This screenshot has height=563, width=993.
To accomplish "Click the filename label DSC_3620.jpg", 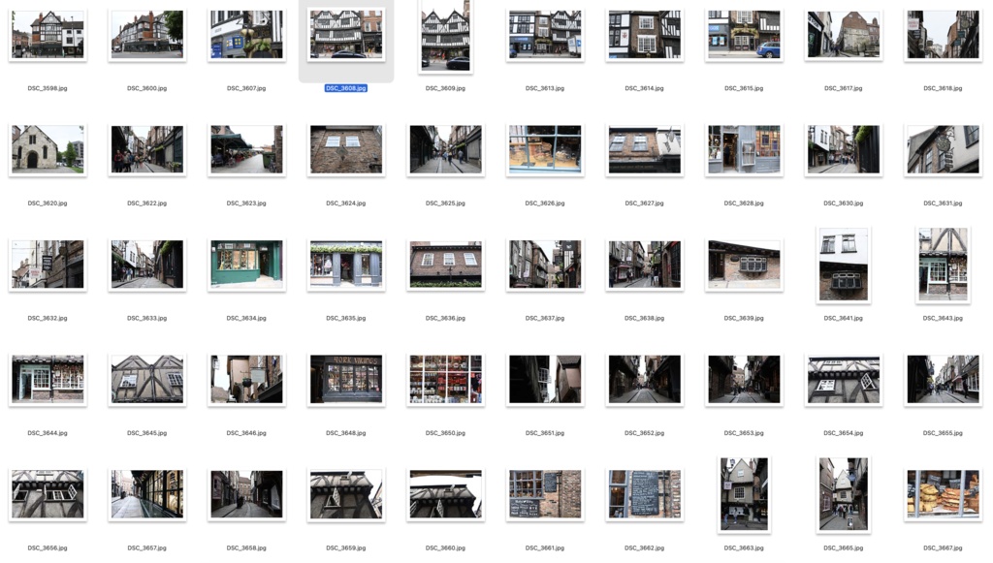I will (x=48, y=203).
